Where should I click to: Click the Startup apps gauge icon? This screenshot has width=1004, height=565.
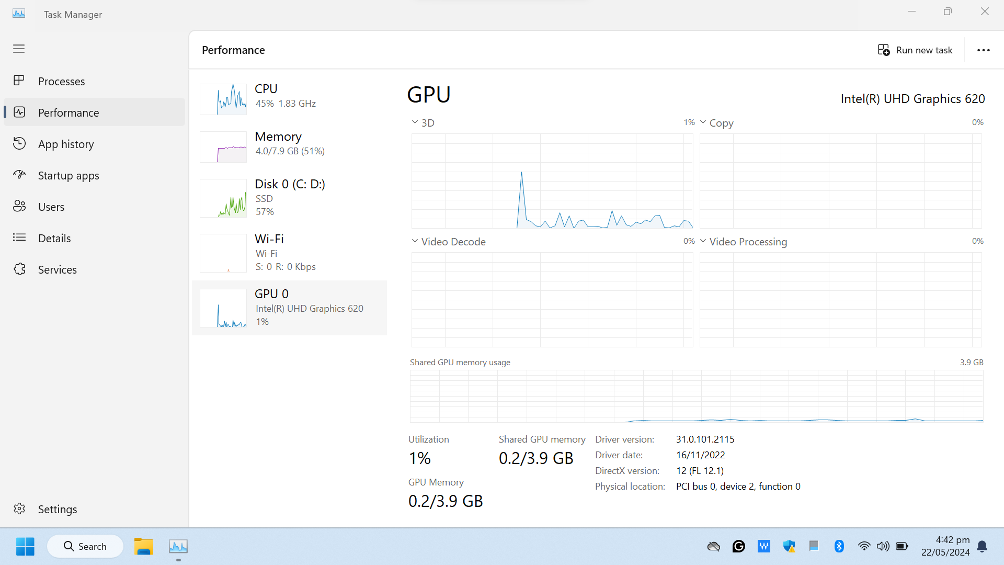19,175
